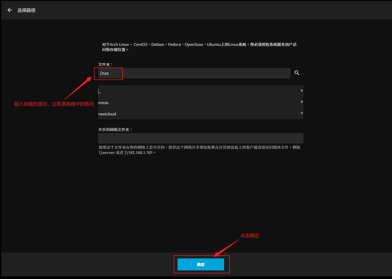
Task: Click the arrow on the nextcloud row
Action: click(x=301, y=113)
